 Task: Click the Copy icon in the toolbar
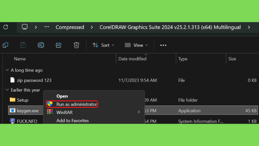(x=5, y=45)
